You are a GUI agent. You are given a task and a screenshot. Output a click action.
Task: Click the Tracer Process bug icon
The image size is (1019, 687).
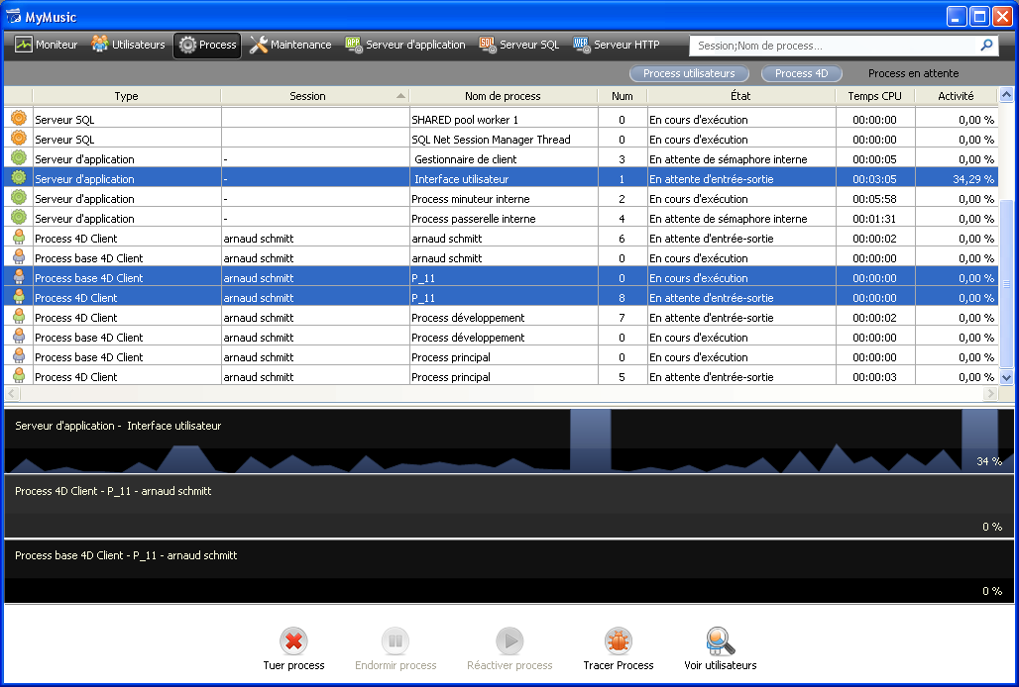(618, 640)
